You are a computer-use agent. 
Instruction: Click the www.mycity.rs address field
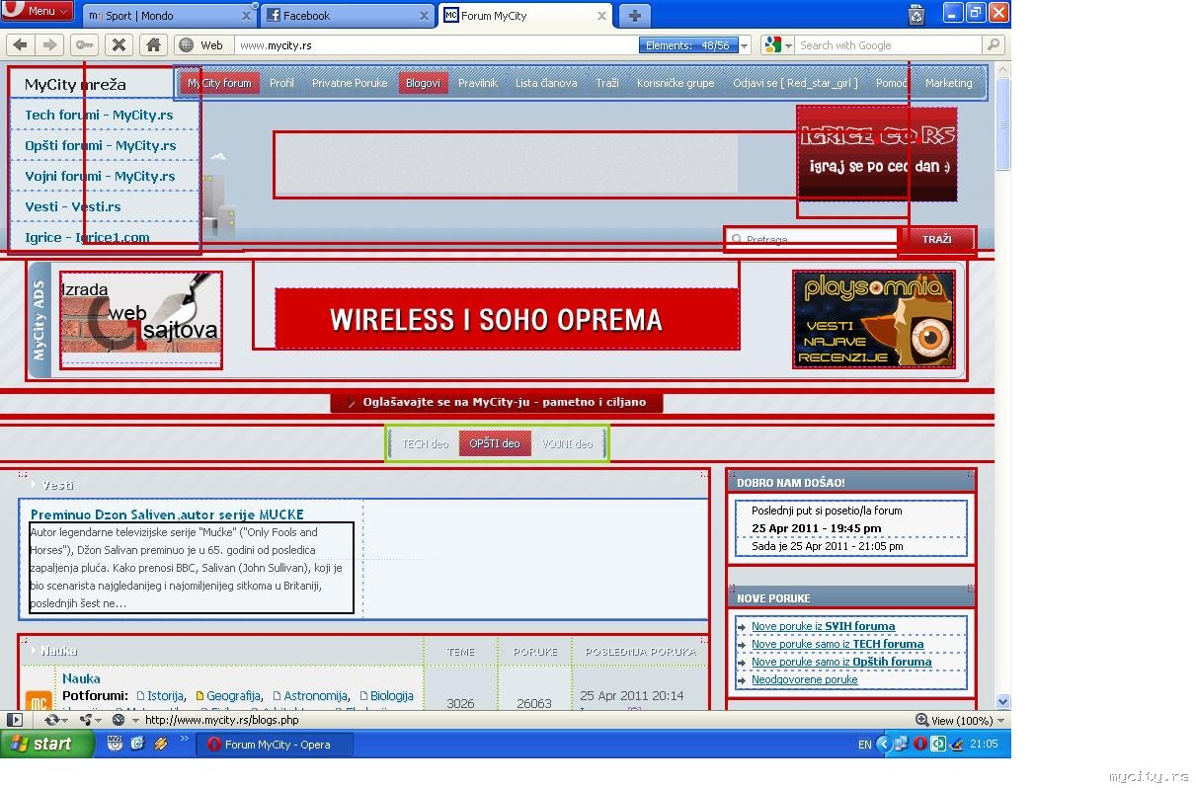(435, 45)
